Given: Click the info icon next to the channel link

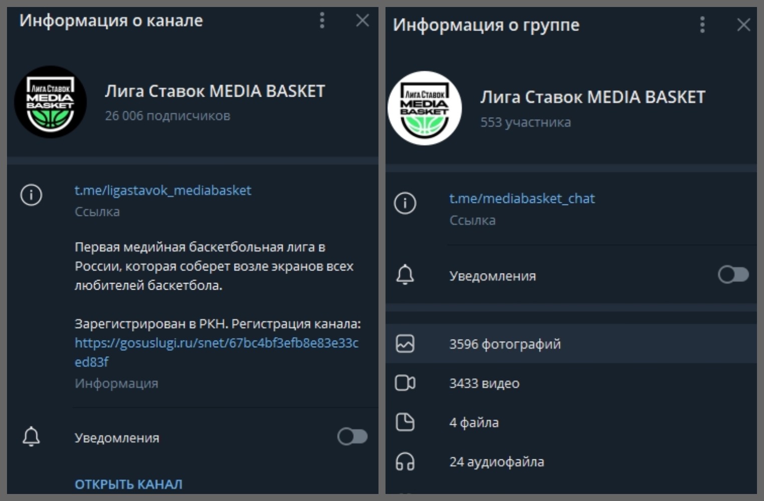Looking at the screenshot, I should pos(32,195).
